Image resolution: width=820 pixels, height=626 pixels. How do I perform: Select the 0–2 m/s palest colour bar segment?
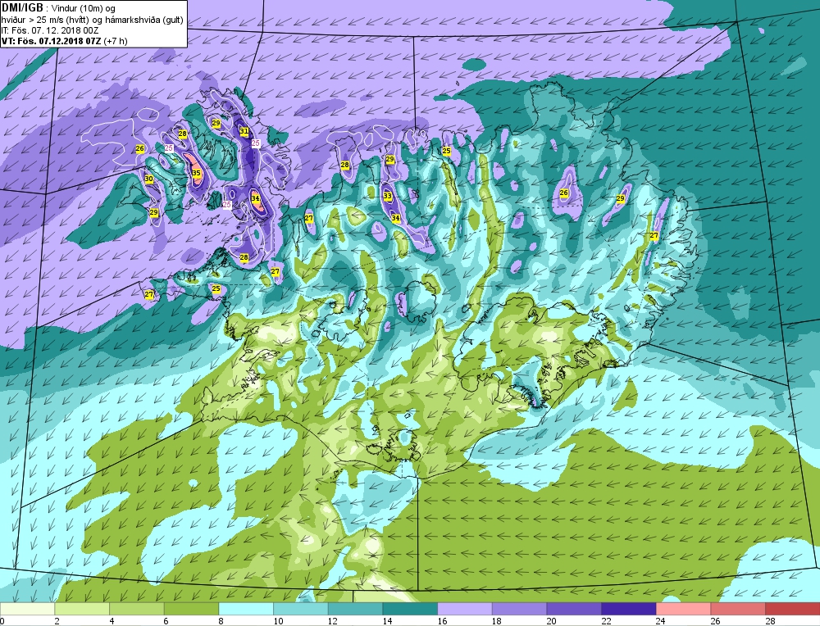[27, 609]
